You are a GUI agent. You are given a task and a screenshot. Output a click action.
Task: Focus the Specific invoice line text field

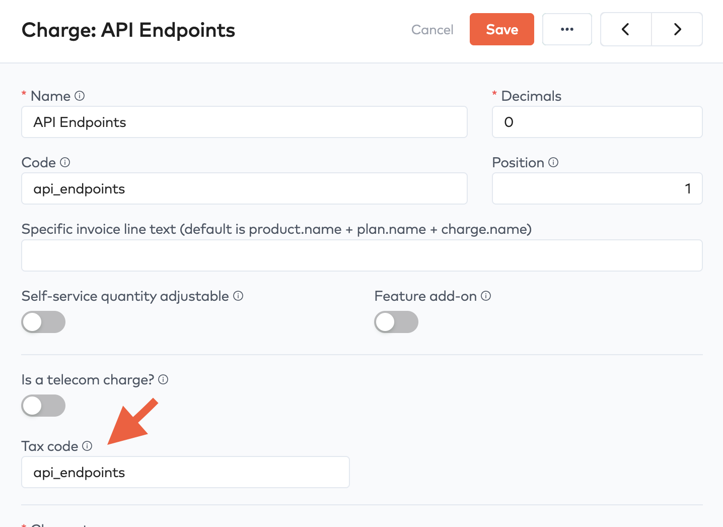tap(362, 255)
